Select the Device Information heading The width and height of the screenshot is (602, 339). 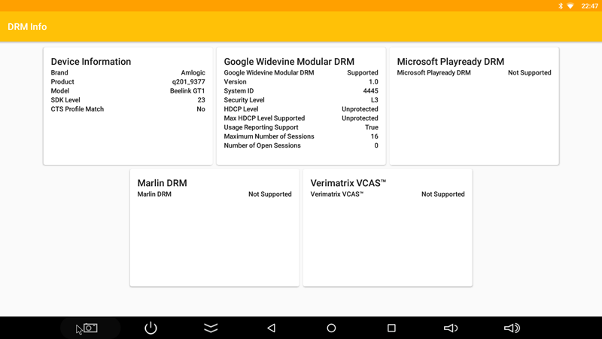coord(91,62)
